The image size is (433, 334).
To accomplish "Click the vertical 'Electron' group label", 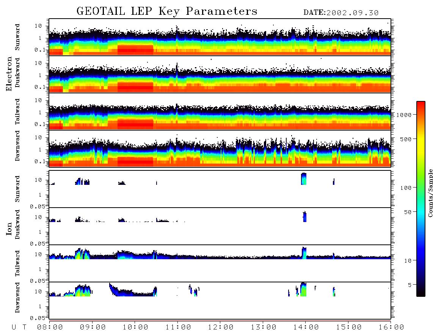I will coord(9,74).
